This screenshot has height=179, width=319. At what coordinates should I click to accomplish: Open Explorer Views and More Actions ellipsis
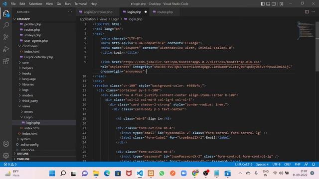tap(70, 12)
